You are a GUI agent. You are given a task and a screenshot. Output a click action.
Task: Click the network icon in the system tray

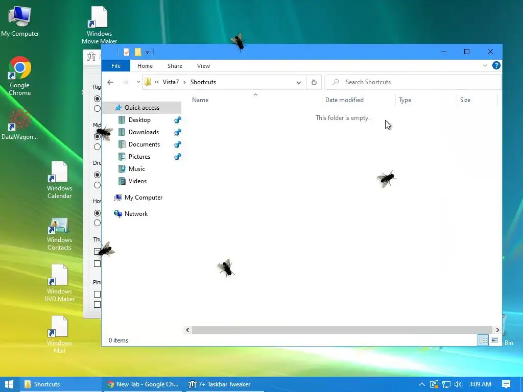446,384
